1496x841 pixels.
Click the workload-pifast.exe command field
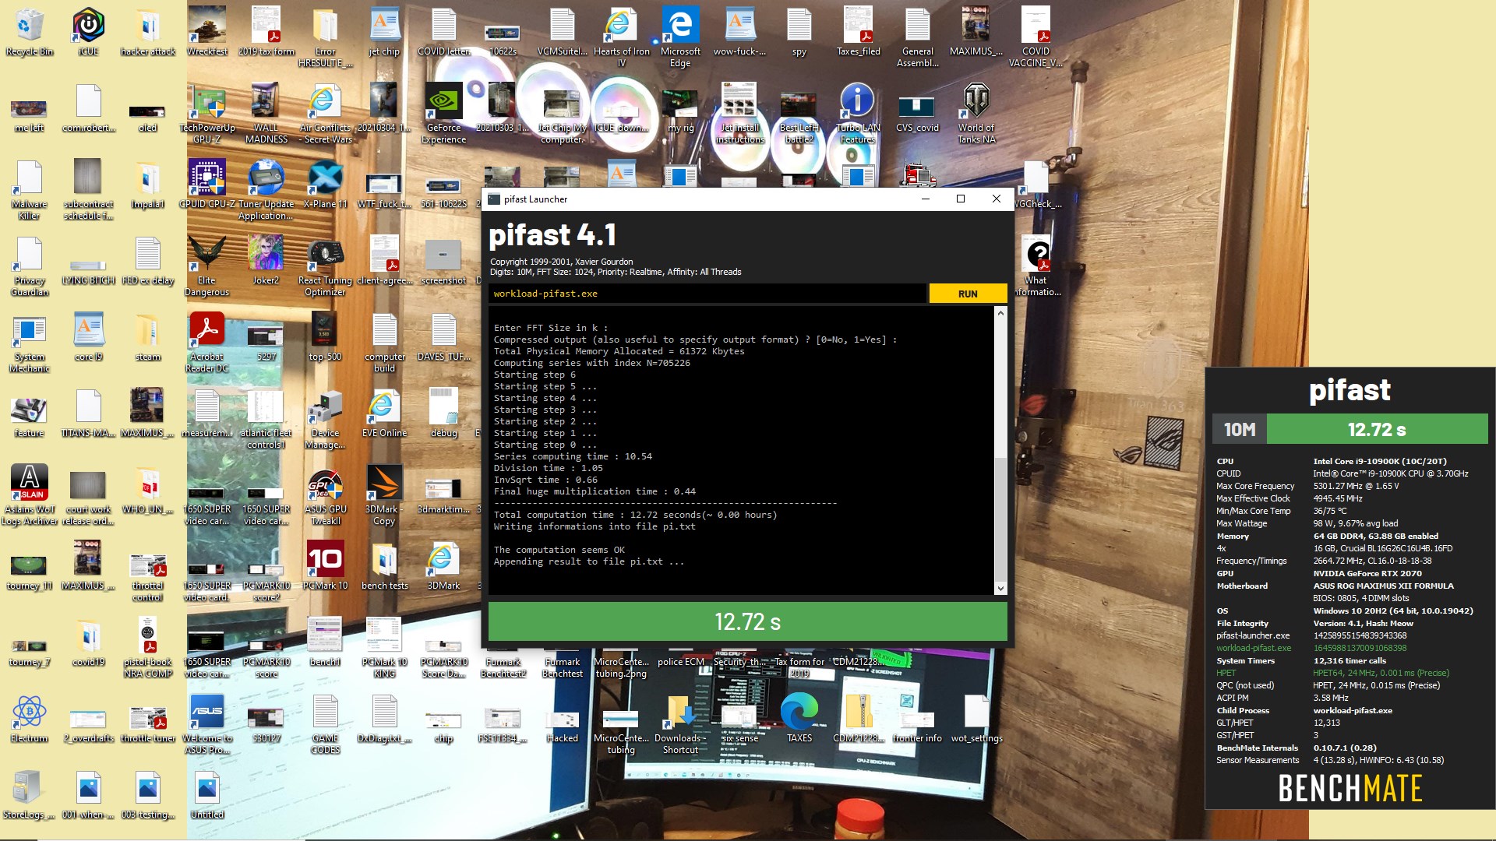click(707, 294)
